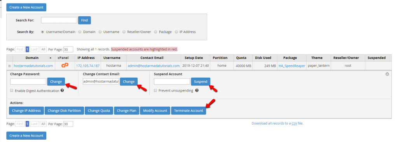Click top pagination All link
This screenshot has width=398, height=142.
point(44,49)
